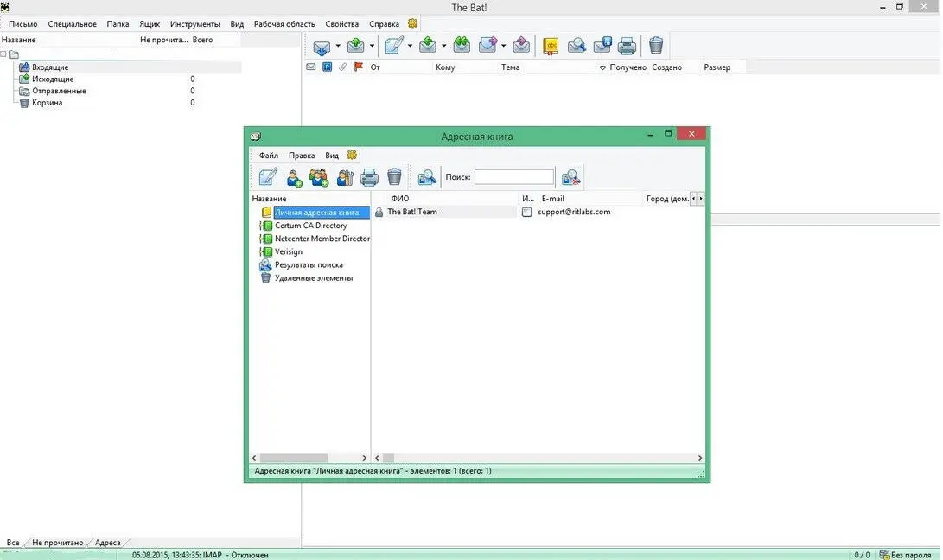This screenshot has width=943, height=560.
Task: Open the yellow address book icon in main toolbar
Action: [551, 46]
